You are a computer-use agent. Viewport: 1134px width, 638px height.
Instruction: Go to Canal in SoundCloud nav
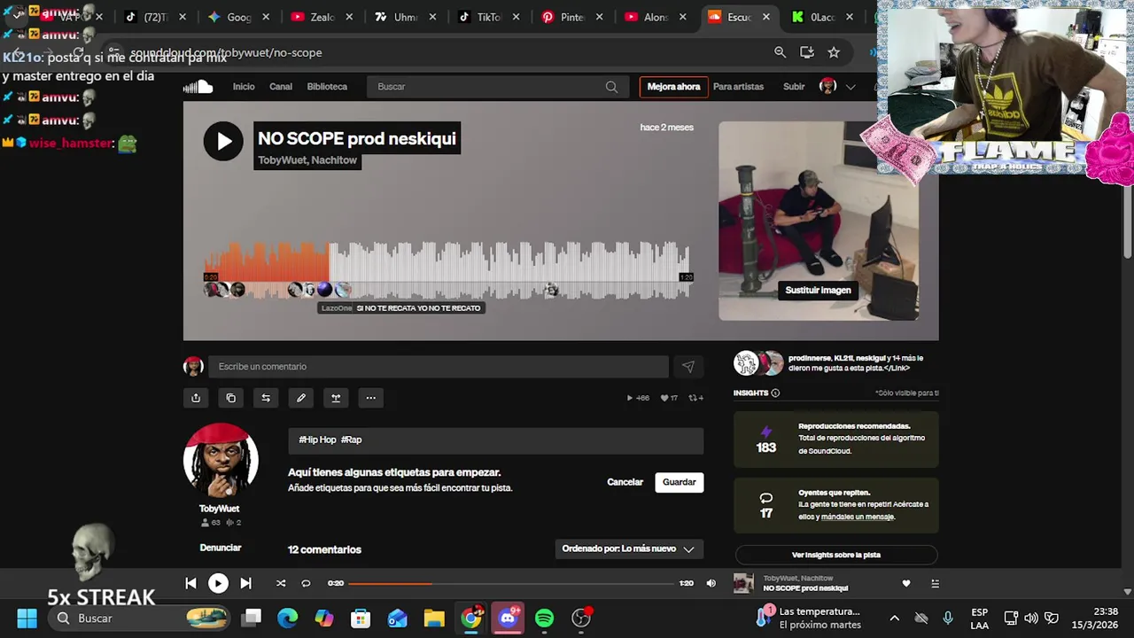pyautogui.click(x=281, y=87)
